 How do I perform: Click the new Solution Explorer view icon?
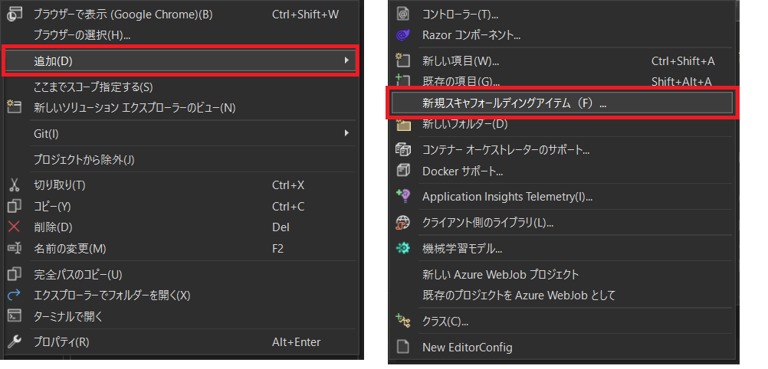click(x=14, y=108)
